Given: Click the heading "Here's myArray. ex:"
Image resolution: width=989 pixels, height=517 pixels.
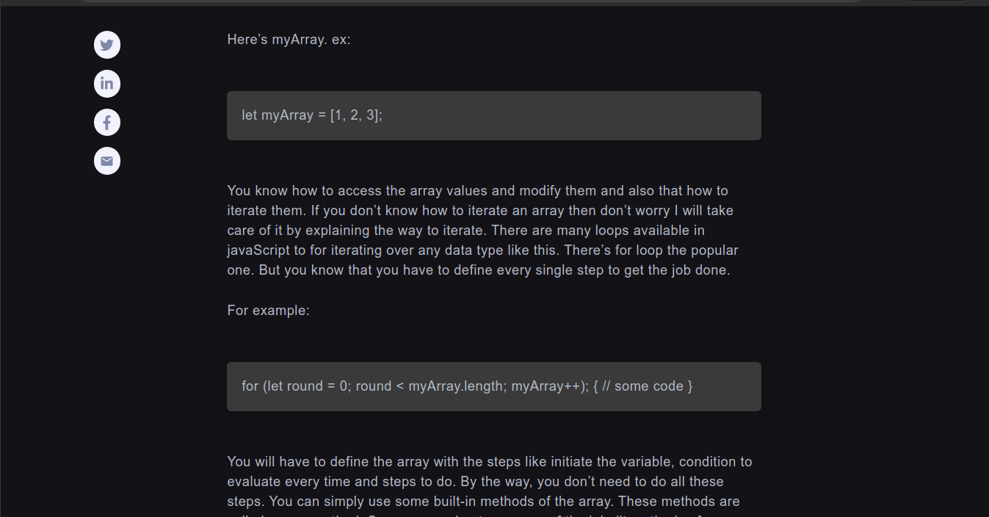Looking at the screenshot, I should tap(288, 40).
